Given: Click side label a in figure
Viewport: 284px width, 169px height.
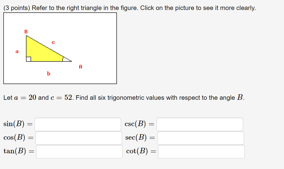Looking at the screenshot, I should [x=17, y=52].
